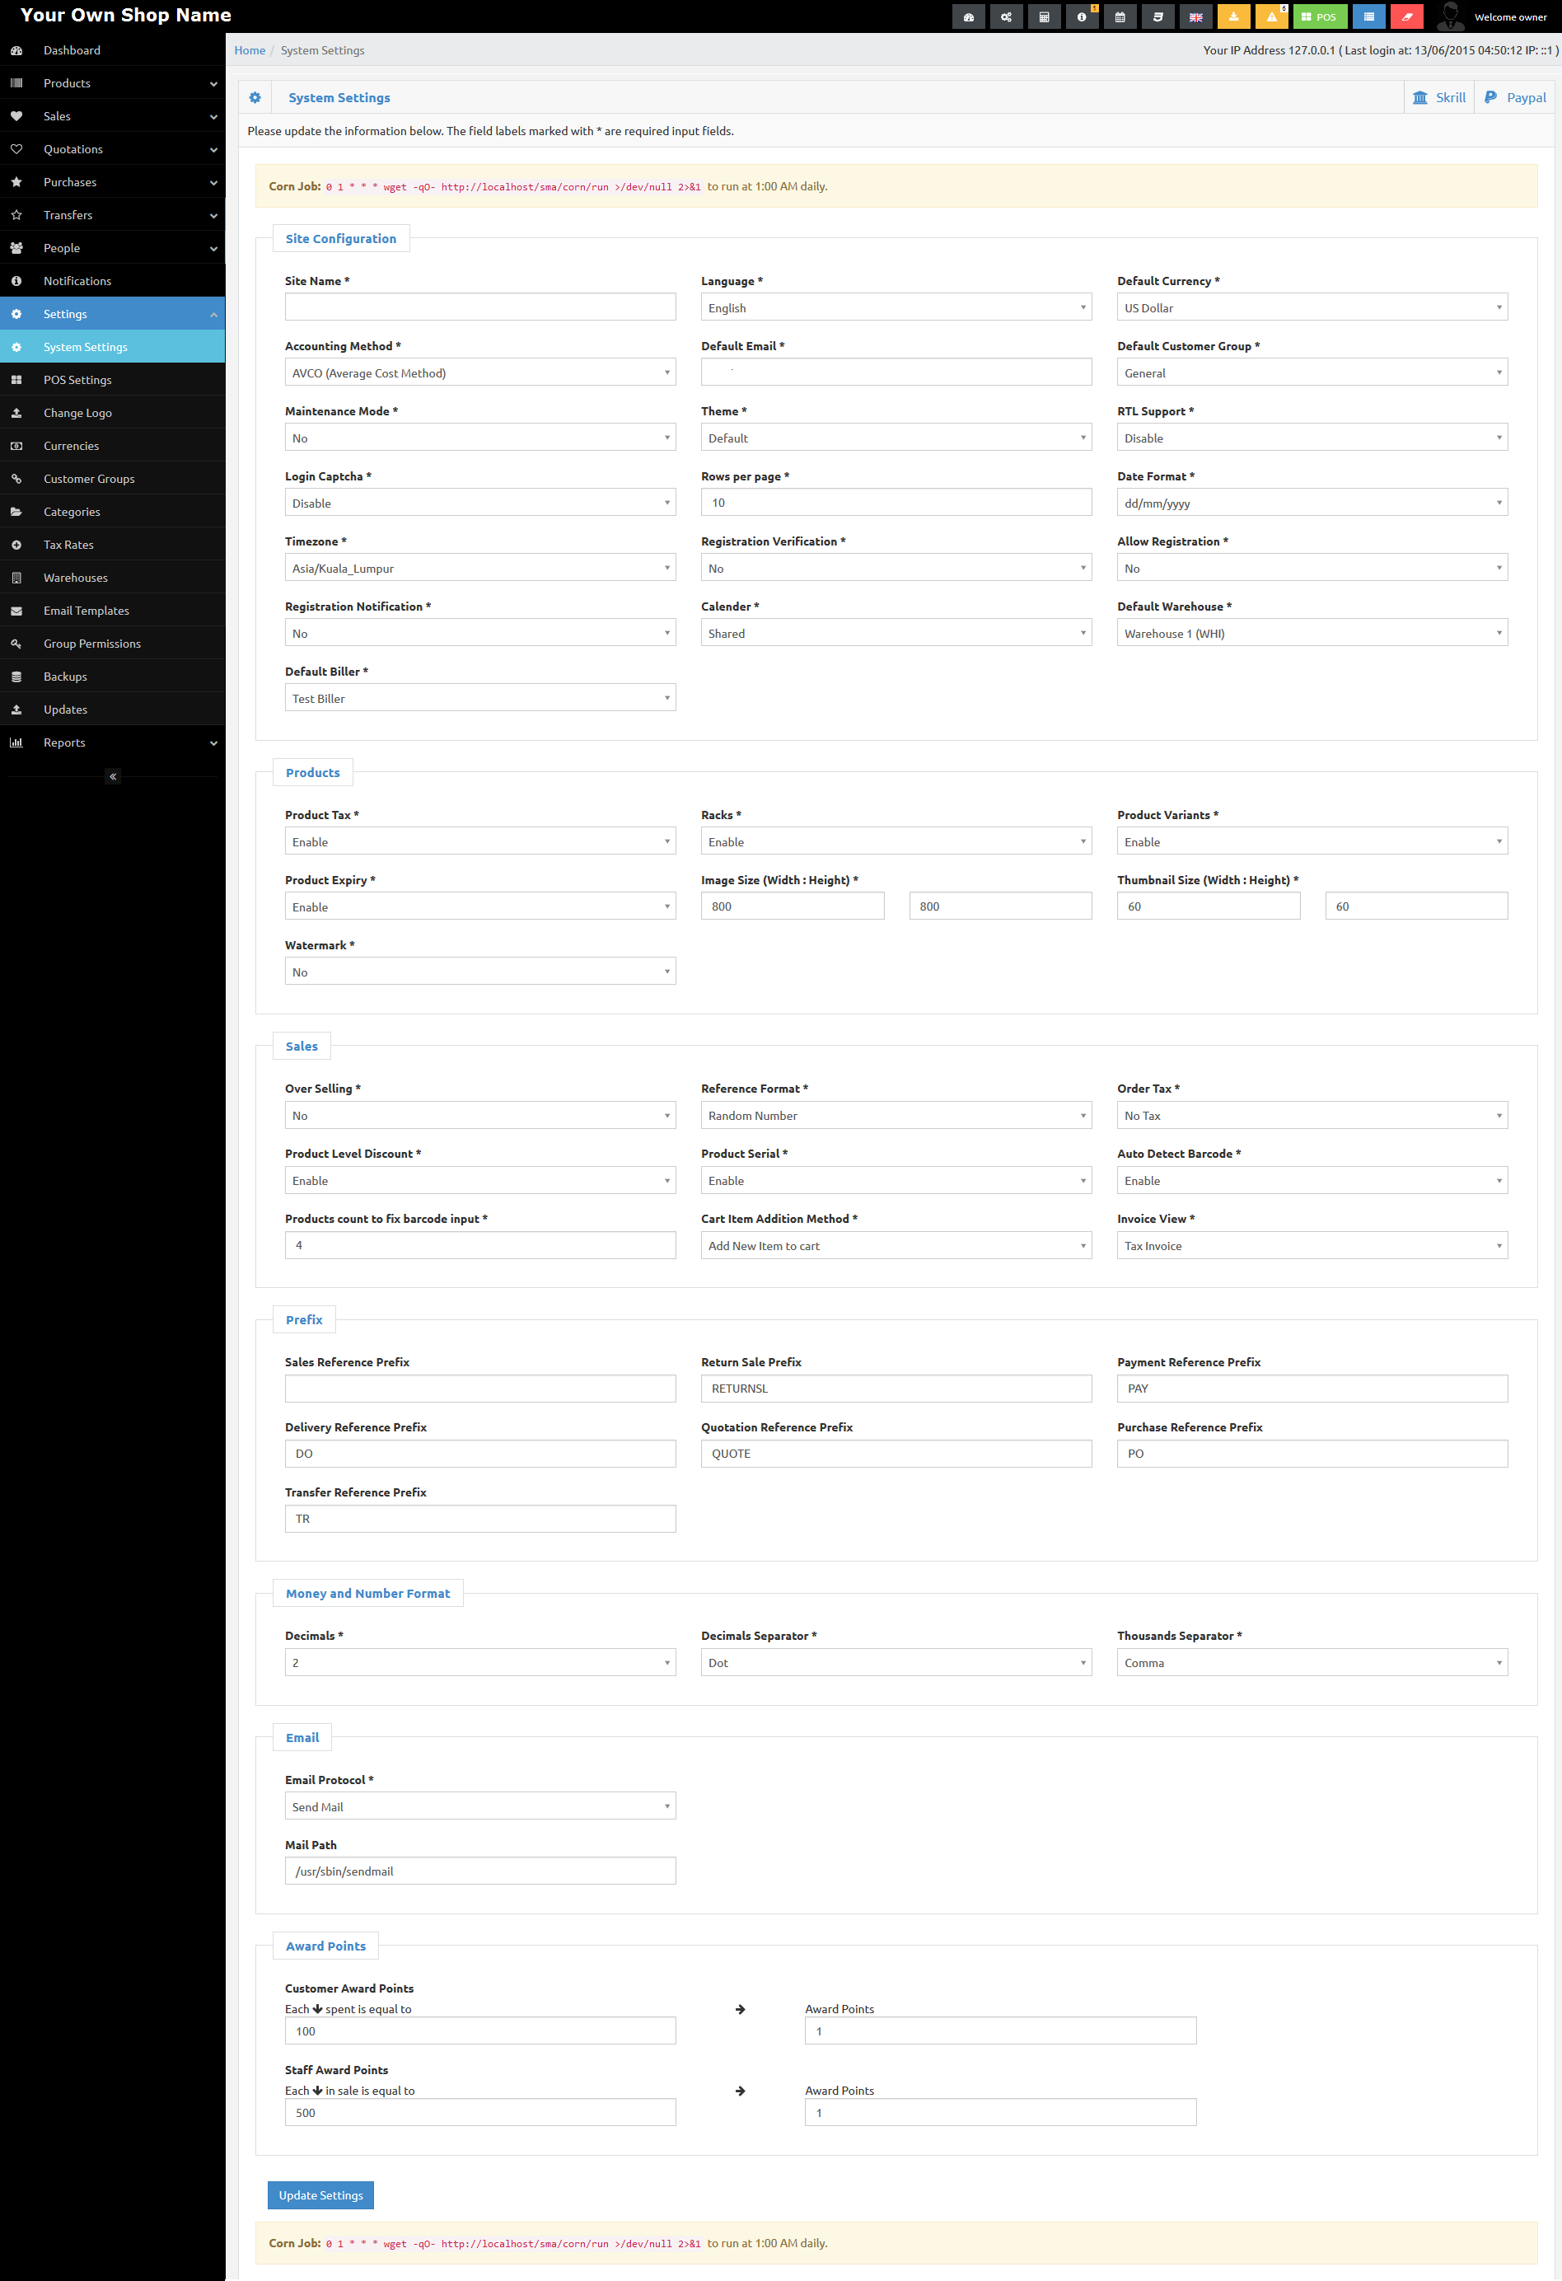Screen dimensions: 1562x2281
Task: Click the blue list icon in top bar
Action: click(1368, 16)
